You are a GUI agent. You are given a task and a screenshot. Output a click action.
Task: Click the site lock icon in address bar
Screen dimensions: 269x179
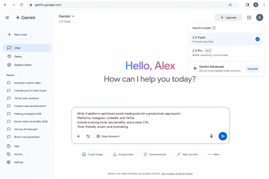tap(31, 5)
